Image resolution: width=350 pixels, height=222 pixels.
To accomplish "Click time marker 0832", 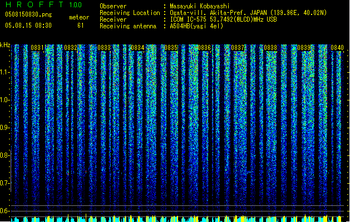I will point(71,48).
